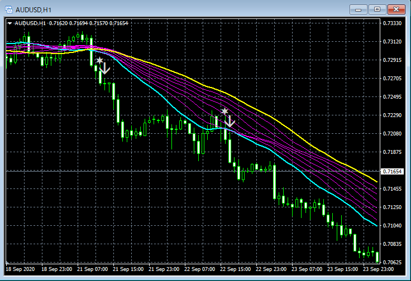The width and height of the screenshot is (411, 281).
Task: Expand the chart header dropdown triangle
Action: 9,23
